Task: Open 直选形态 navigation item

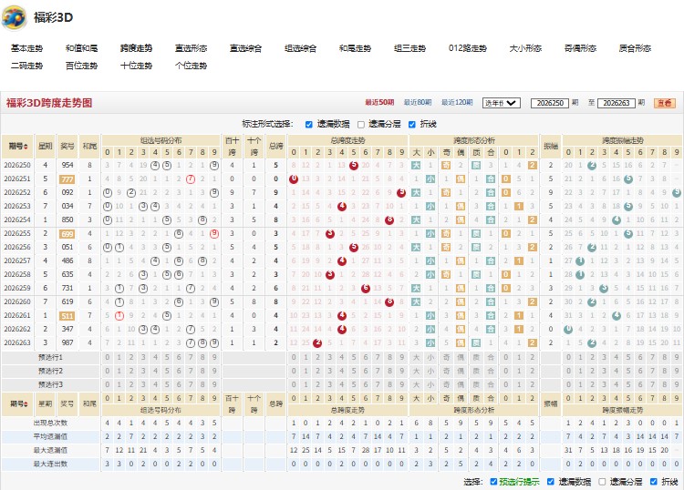Action: pyautogui.click(x=192, y=48)
